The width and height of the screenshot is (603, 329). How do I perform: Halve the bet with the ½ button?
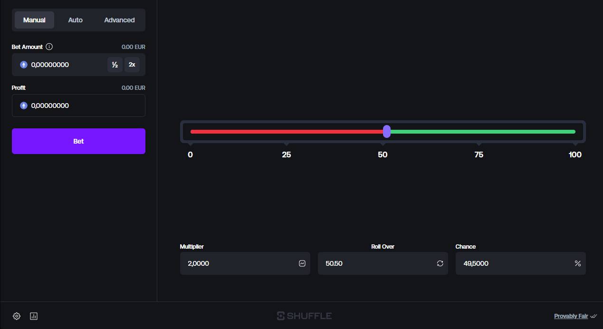point(115,65)
